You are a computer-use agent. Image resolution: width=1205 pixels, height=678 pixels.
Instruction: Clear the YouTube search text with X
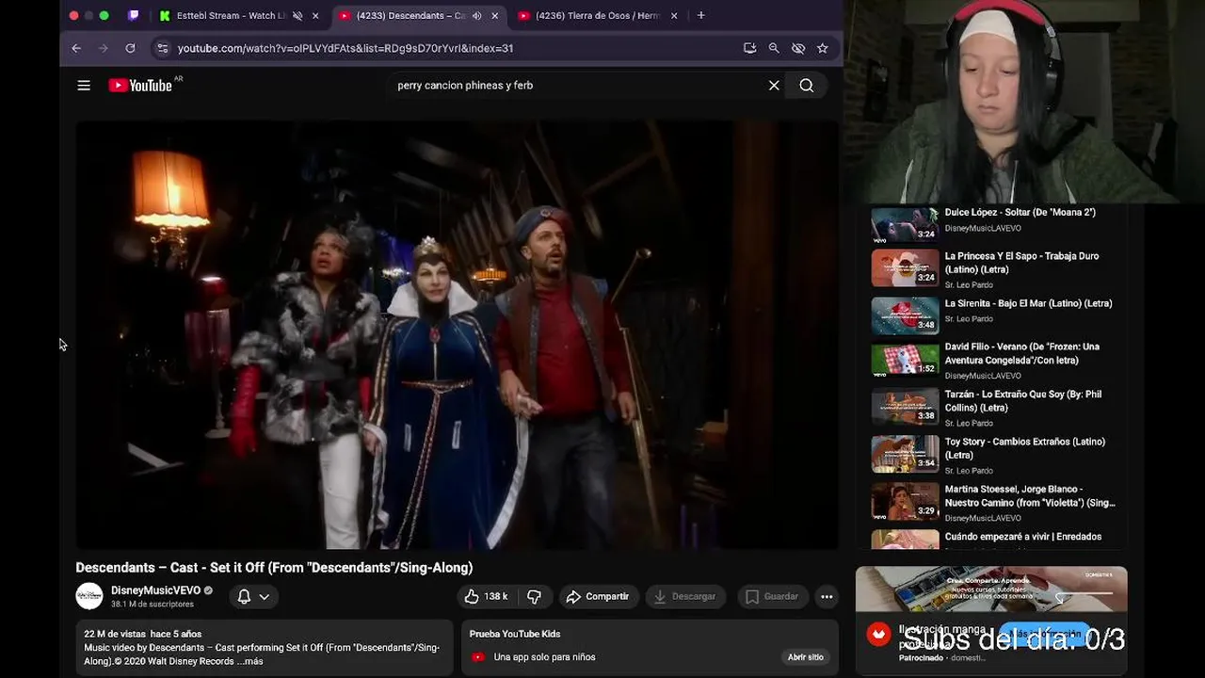click(774, 86)
